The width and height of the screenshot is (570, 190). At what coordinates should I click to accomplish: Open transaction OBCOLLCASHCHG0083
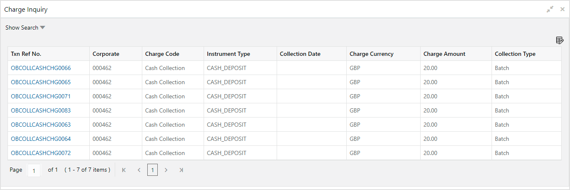[41, 110]
